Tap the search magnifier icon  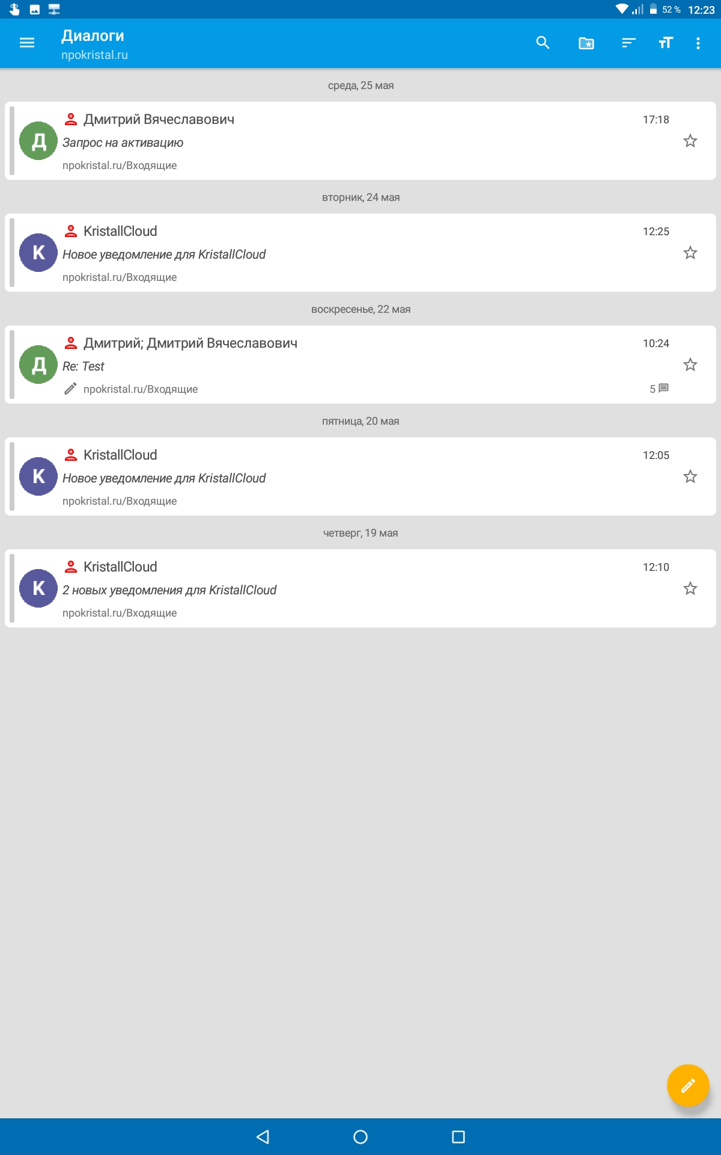tap(543, 43)
